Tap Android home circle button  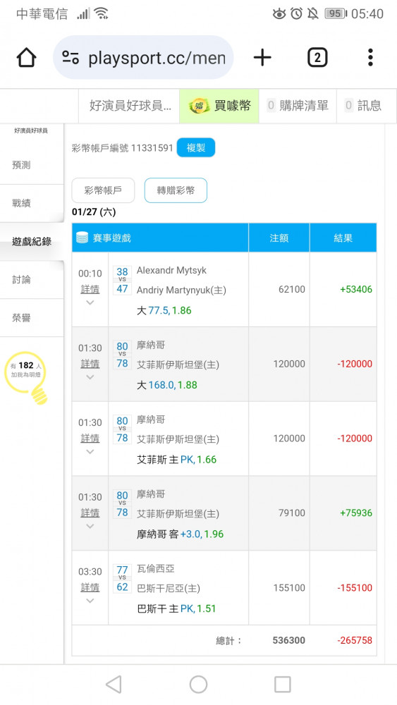(198, 685)
